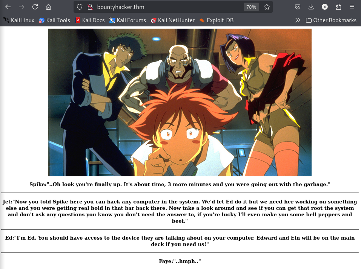Open the Kali NetHunter bookmark
The width and height of the screenshot is (361, 269).
coord(172,20)
